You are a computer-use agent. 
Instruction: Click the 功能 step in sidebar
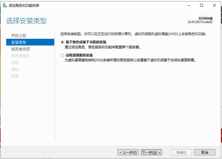point(15,62)
